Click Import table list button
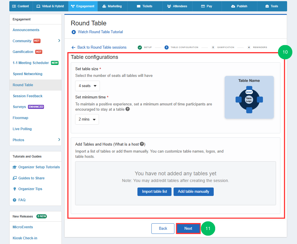The image size is (297, 244). (x=154, y=192)
